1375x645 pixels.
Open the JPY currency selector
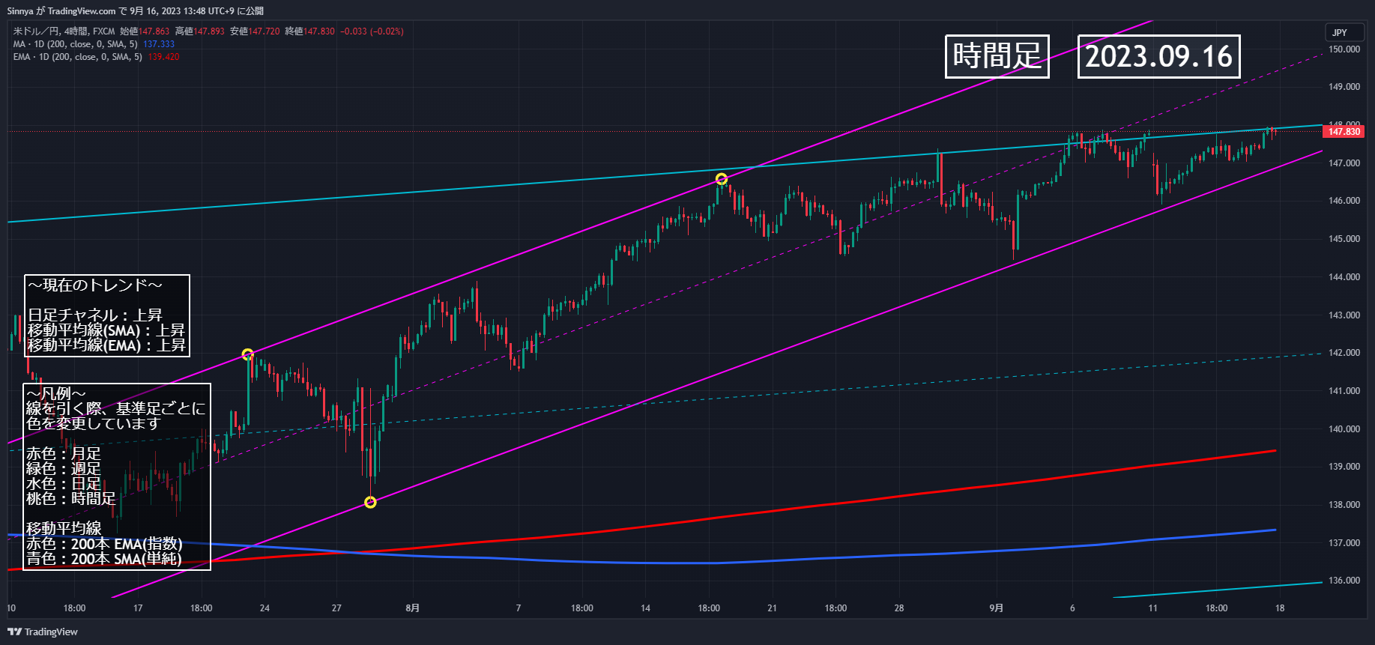click(x=1344, y=32)
